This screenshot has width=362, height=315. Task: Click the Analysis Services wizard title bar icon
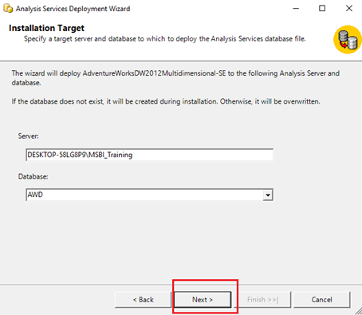8,9
